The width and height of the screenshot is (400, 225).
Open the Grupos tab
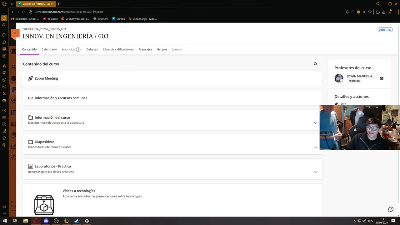click(x=162, y=49)
